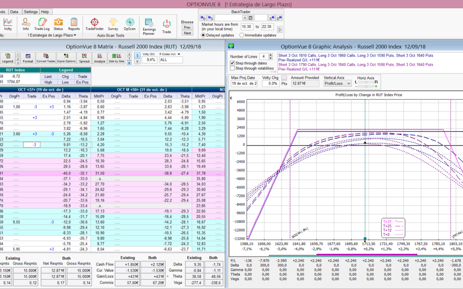Expand the BackTrader panel arrow
This screenshot has height=289, width=463.
click(x=280, y=30)
